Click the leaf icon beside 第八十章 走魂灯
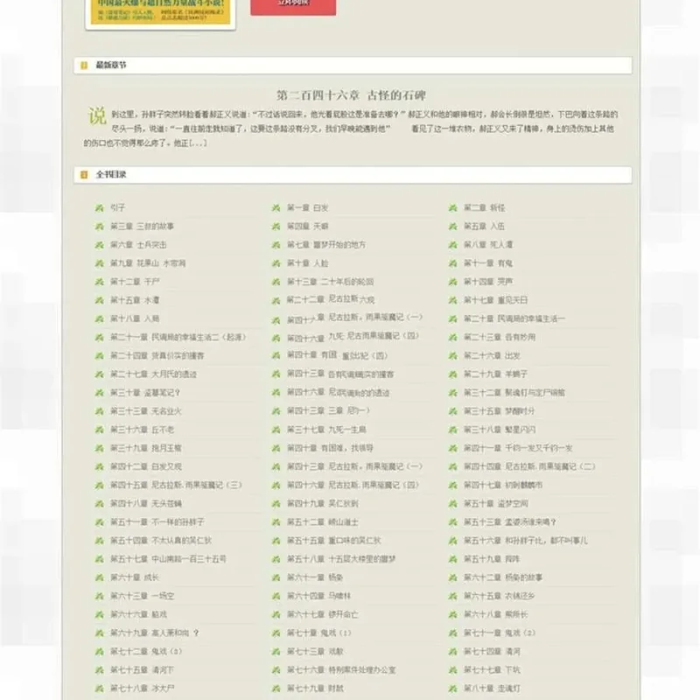 coord(452,689)
